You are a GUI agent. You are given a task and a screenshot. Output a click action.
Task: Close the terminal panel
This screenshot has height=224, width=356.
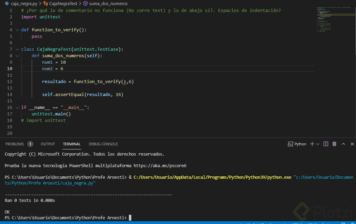click(352, 144)
